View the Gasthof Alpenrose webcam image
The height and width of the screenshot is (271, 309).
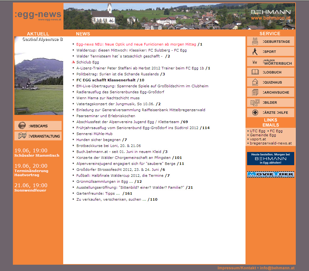tap(39, 76)
